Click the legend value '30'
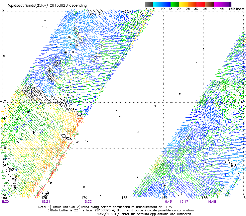 coord(196,9)
